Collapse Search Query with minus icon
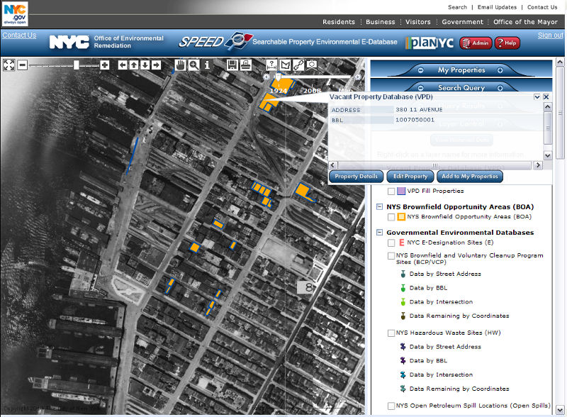This screenshot has width=567, height=417. coord(420,88)
